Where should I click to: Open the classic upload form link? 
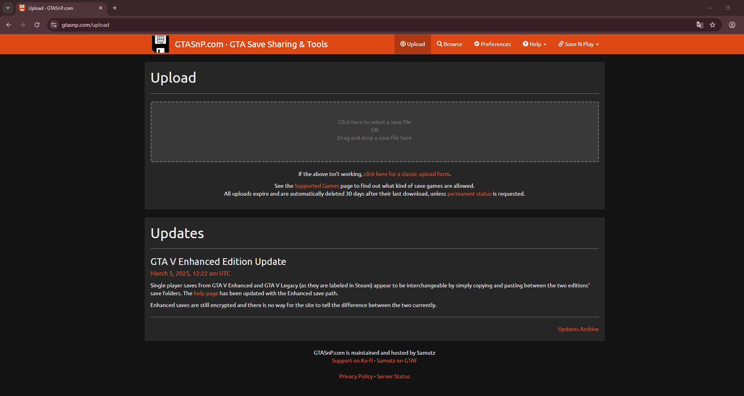pos(407,174)
